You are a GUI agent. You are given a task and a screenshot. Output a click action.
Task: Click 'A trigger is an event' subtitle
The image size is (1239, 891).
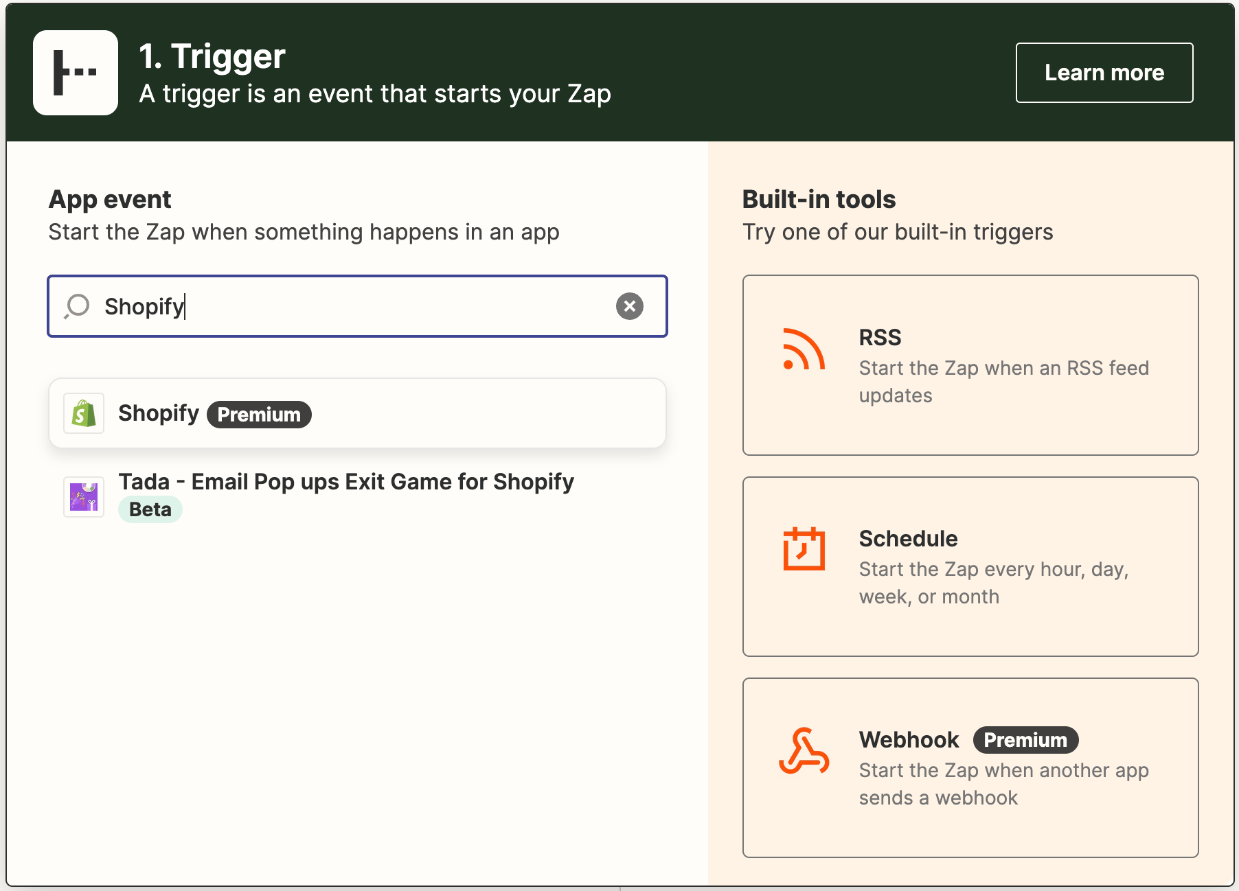(375, 94)
